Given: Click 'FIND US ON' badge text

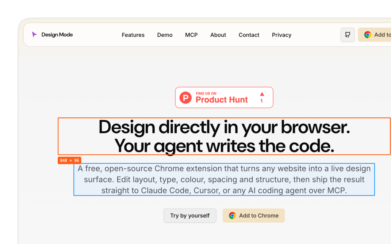Looking at the screenshot, I should pyautogui.click(x=206, y=93).
